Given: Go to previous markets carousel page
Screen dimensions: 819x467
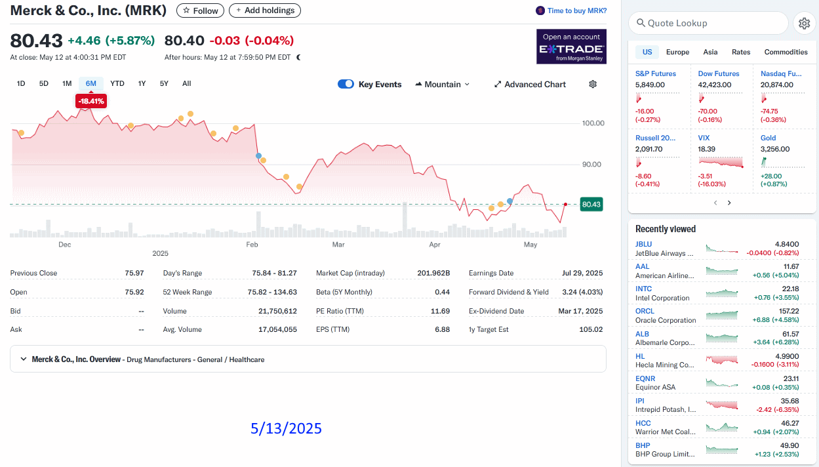Looking at the screenshot, I should tap(715, 203).
